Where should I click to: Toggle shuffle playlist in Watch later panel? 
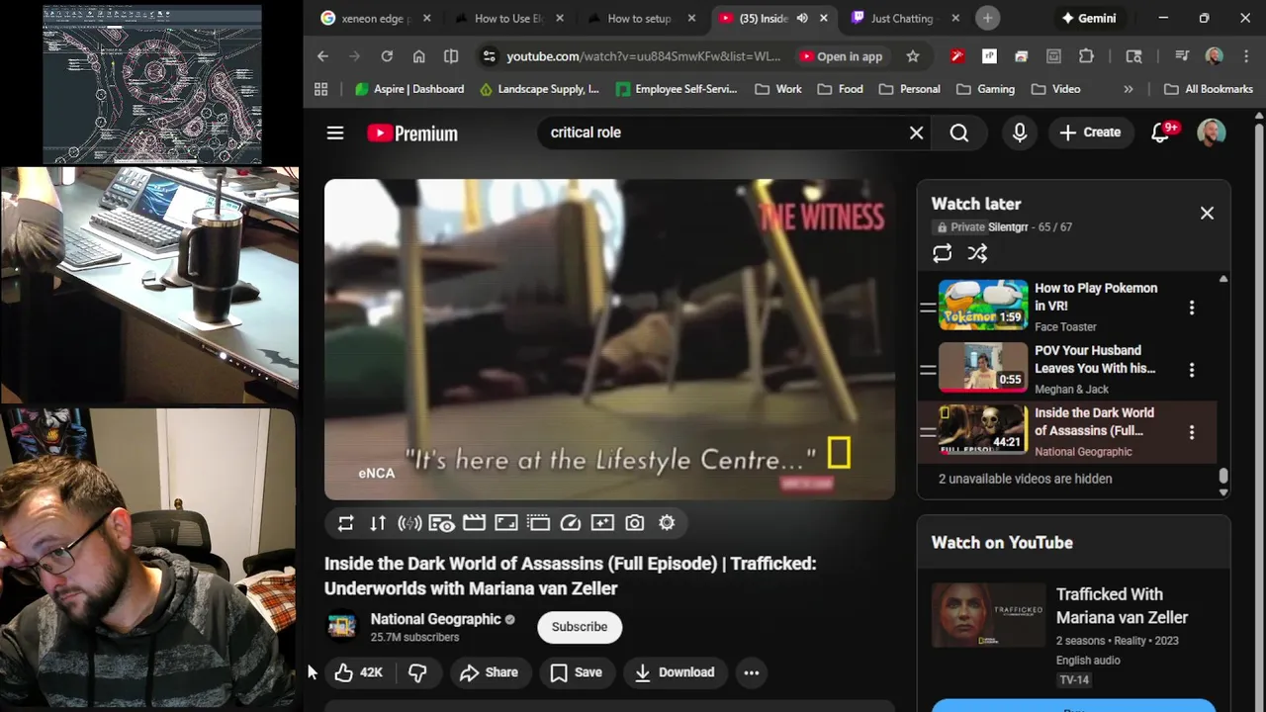tap(977, 253)
